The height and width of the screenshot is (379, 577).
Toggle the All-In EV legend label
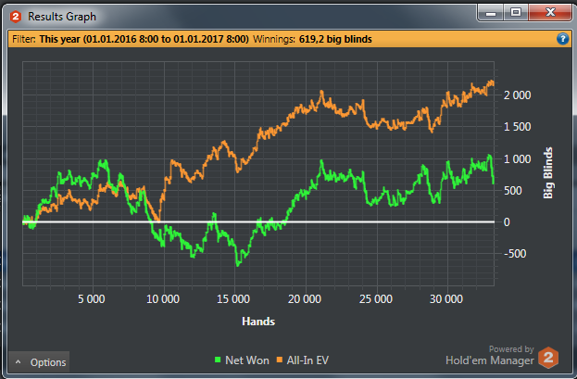310,360
